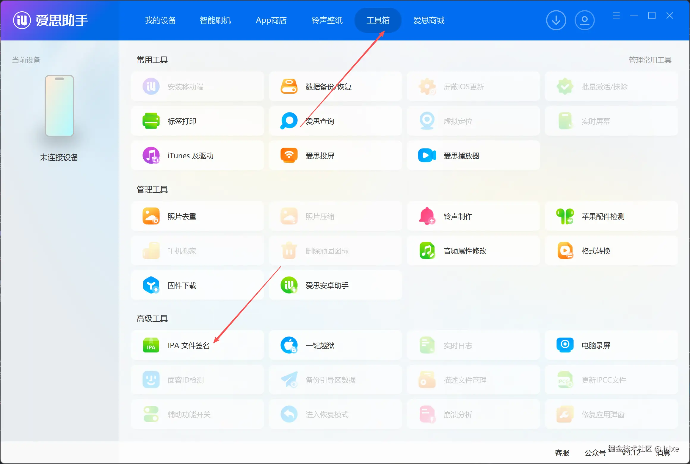Open the format conversion tool
Viewport: 690px width, 464px height.
coord(596,251)
